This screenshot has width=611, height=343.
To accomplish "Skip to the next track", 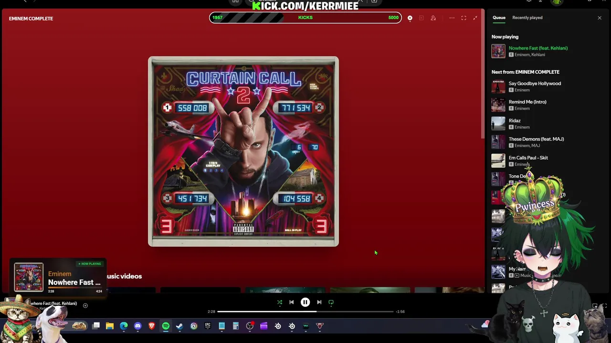I will coord(319,302).
